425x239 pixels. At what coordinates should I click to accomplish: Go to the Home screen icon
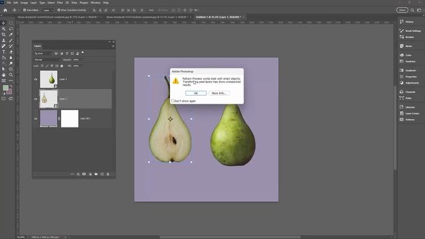[x=5, y=10]
